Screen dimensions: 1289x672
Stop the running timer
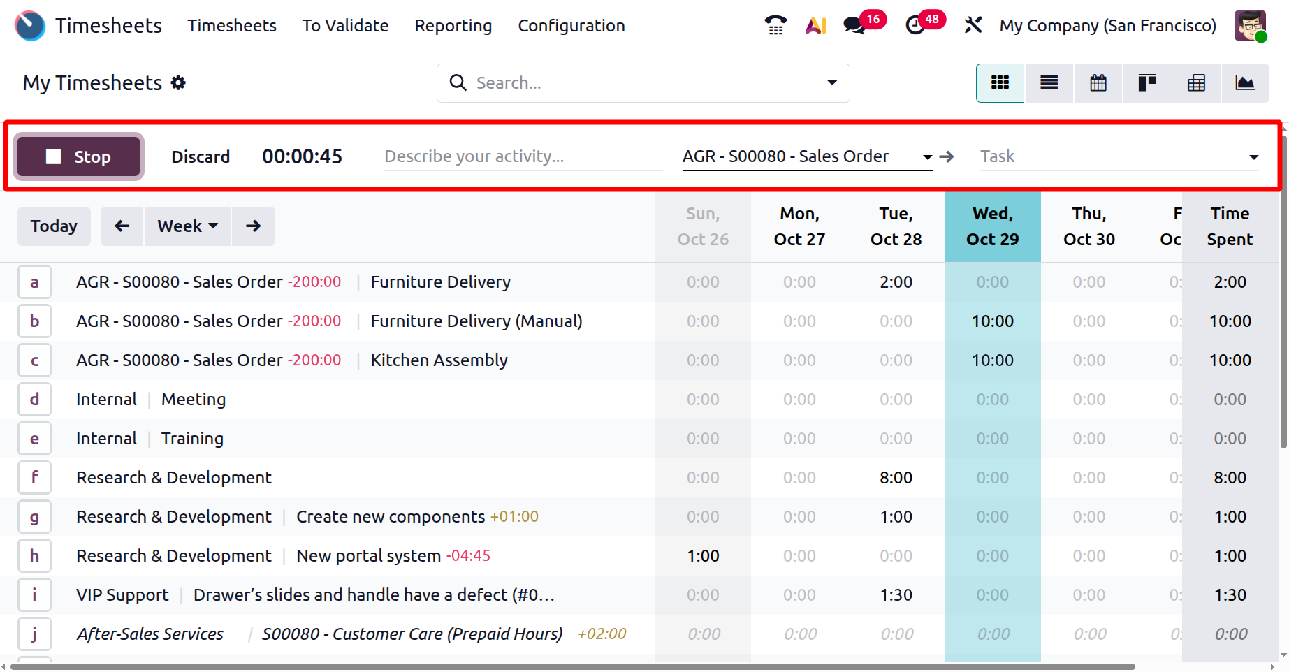pos(79,157)
